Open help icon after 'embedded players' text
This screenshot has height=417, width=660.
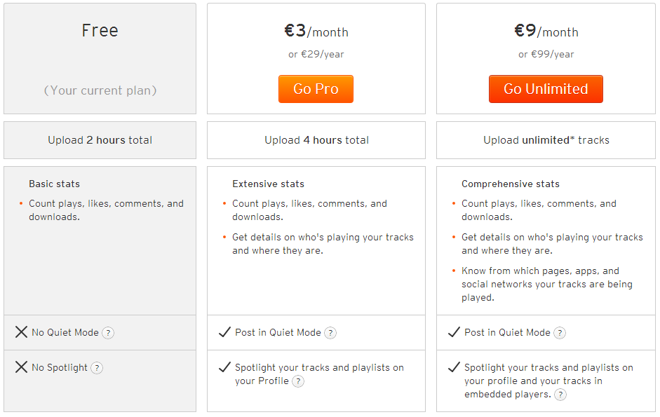[x=560, y=395]
